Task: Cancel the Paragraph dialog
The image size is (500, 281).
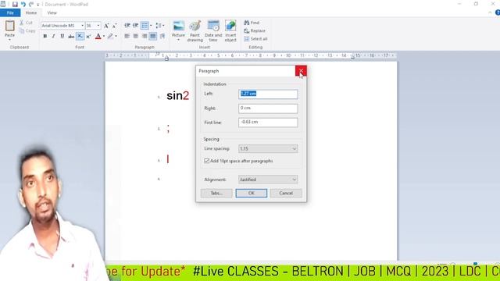Action: (x=286, y=193)
